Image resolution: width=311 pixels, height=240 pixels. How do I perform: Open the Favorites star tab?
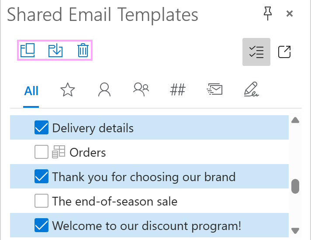click(68, 90)
